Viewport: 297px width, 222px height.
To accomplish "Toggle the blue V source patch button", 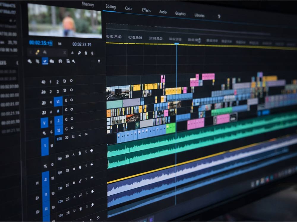I will (44, 123).
